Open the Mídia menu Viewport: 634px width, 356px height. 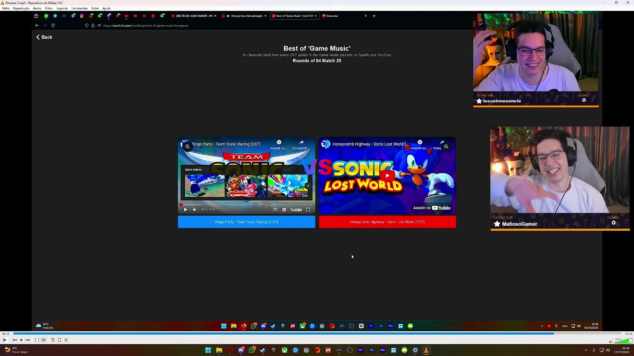5,8
